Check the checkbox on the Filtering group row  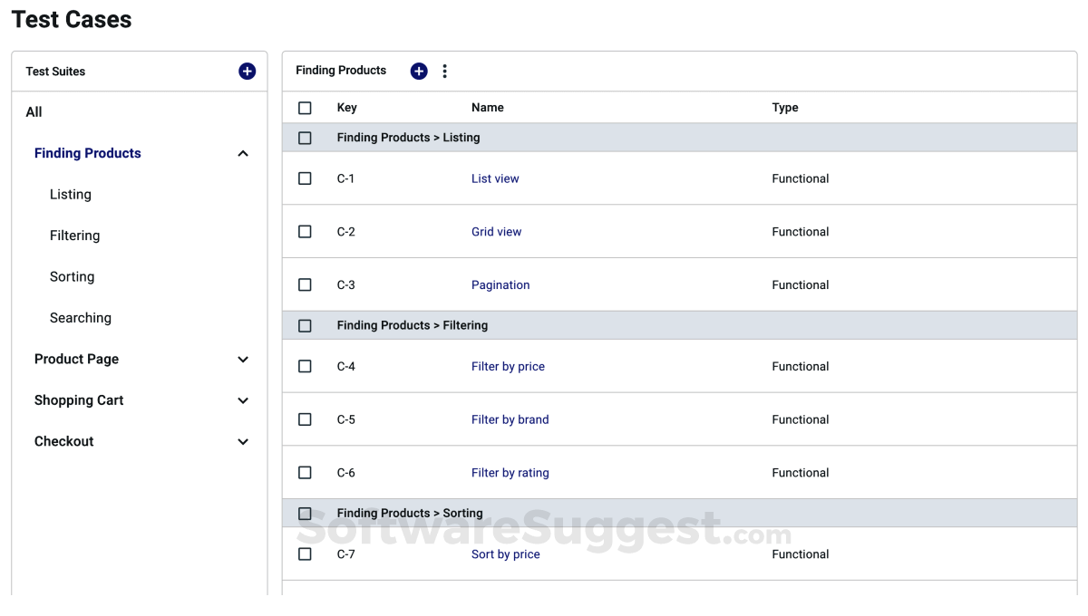click(x=305, y=324)
